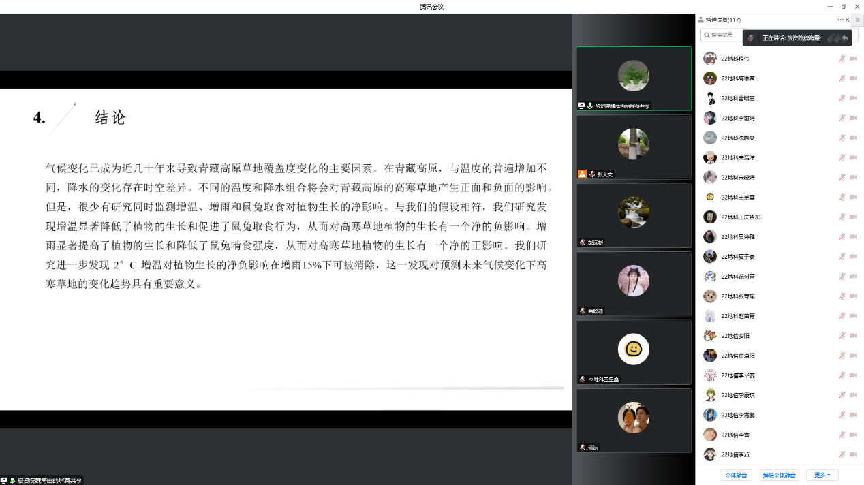Click the 搜索成员 search input field
The width and height of the screenshot is (864, 485).
tap(724, 35)
